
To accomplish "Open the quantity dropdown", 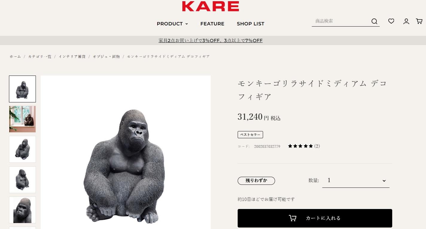I will click(356, 180).
